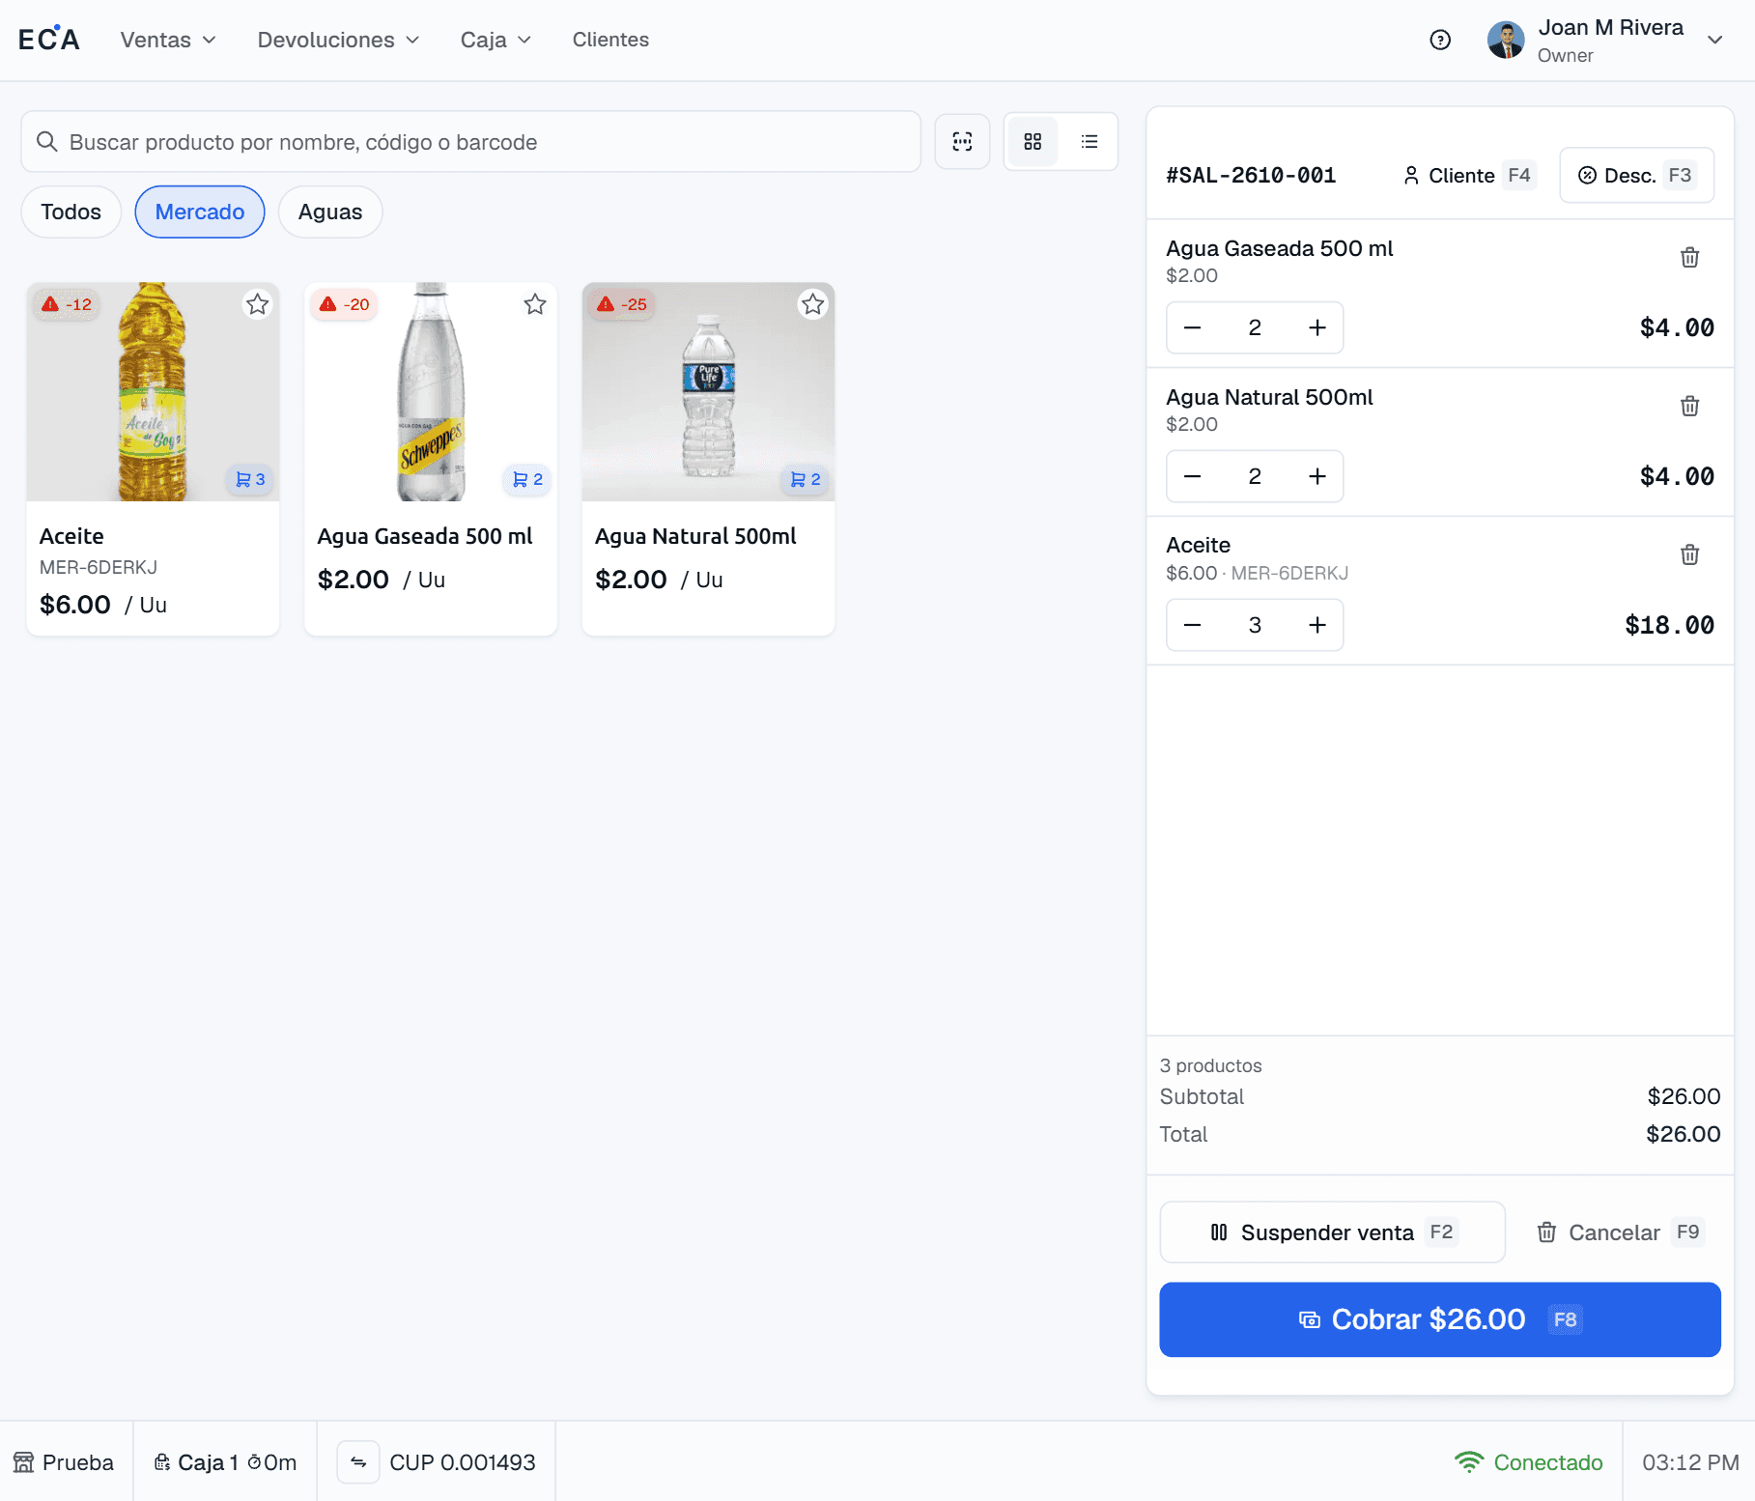
Task: Add the Aceite product card to cart
Action: [154, 460]
